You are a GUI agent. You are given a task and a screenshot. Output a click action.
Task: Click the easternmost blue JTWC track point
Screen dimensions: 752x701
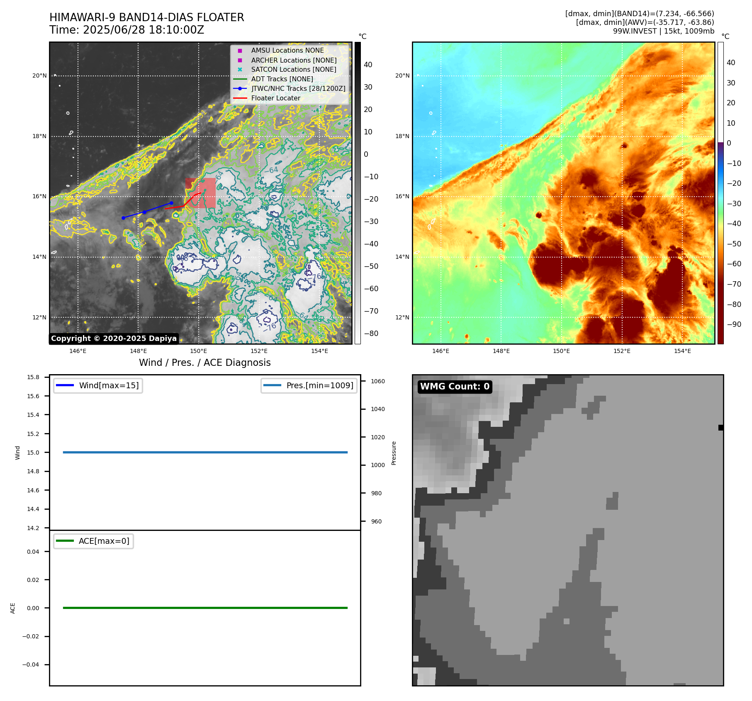(x=171, y=203)
